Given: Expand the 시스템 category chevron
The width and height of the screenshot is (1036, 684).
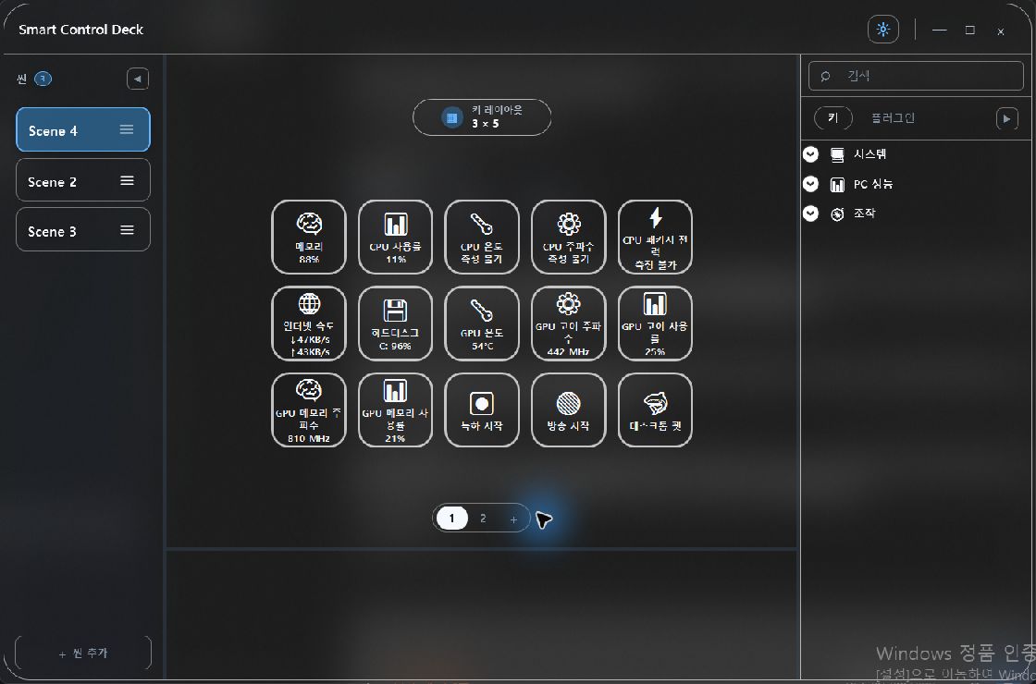Looking at the screenshot, I should pyautogui.click(x=810, y=154).
